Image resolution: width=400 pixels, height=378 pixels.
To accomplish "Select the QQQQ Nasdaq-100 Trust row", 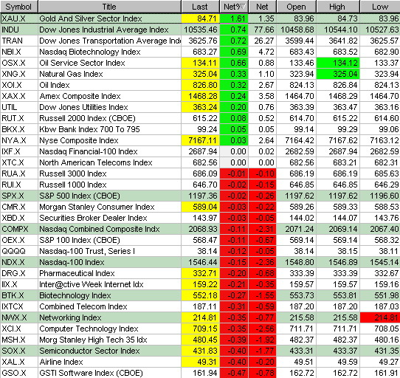I will pos(200,251).
